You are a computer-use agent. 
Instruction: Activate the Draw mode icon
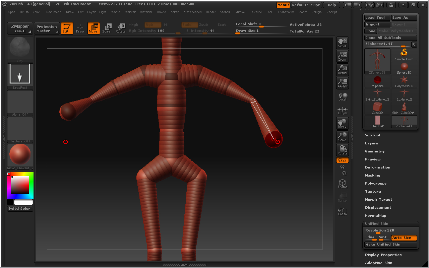(x=80, y=28)
